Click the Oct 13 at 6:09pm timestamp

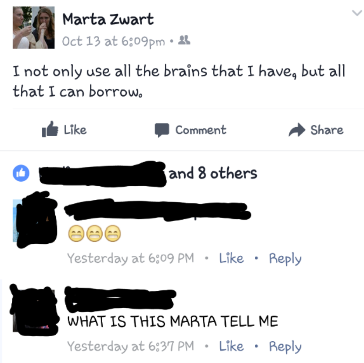pos(113,41)
